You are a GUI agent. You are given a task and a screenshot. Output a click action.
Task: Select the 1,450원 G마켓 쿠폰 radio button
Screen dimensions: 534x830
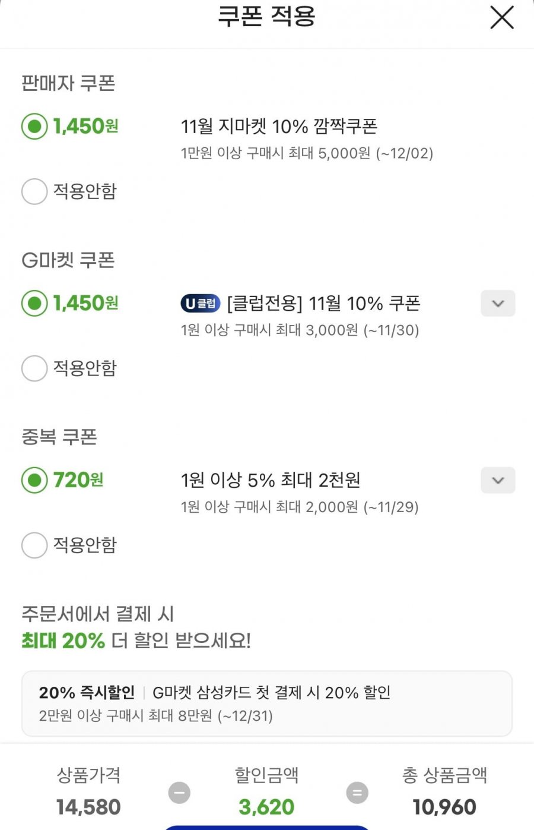[x=34, y=303]
